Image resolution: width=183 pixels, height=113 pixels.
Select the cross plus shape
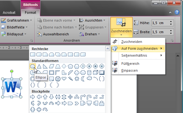pyautogui.click(x=76, y=73)
